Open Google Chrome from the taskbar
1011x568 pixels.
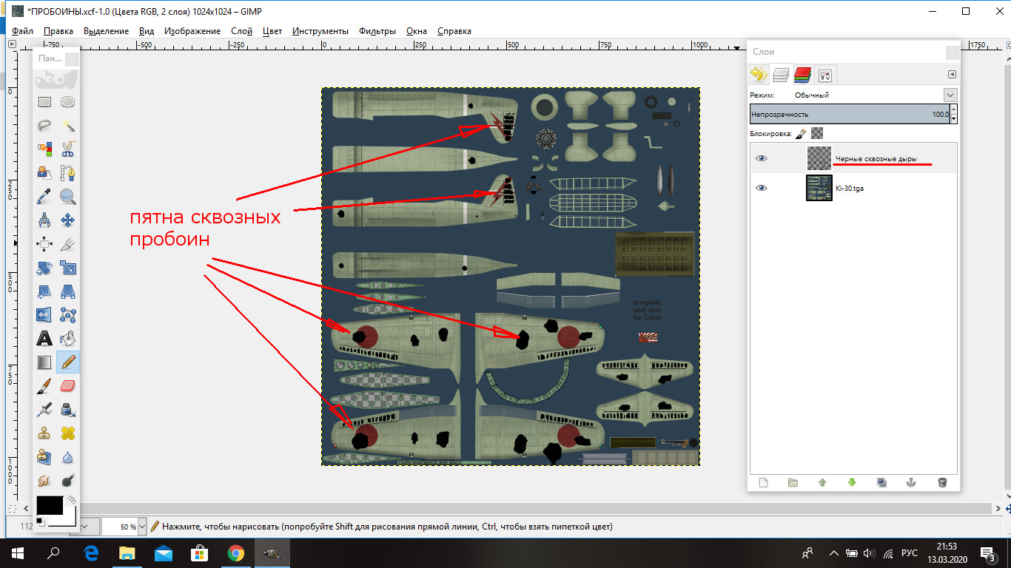[236, 552]
